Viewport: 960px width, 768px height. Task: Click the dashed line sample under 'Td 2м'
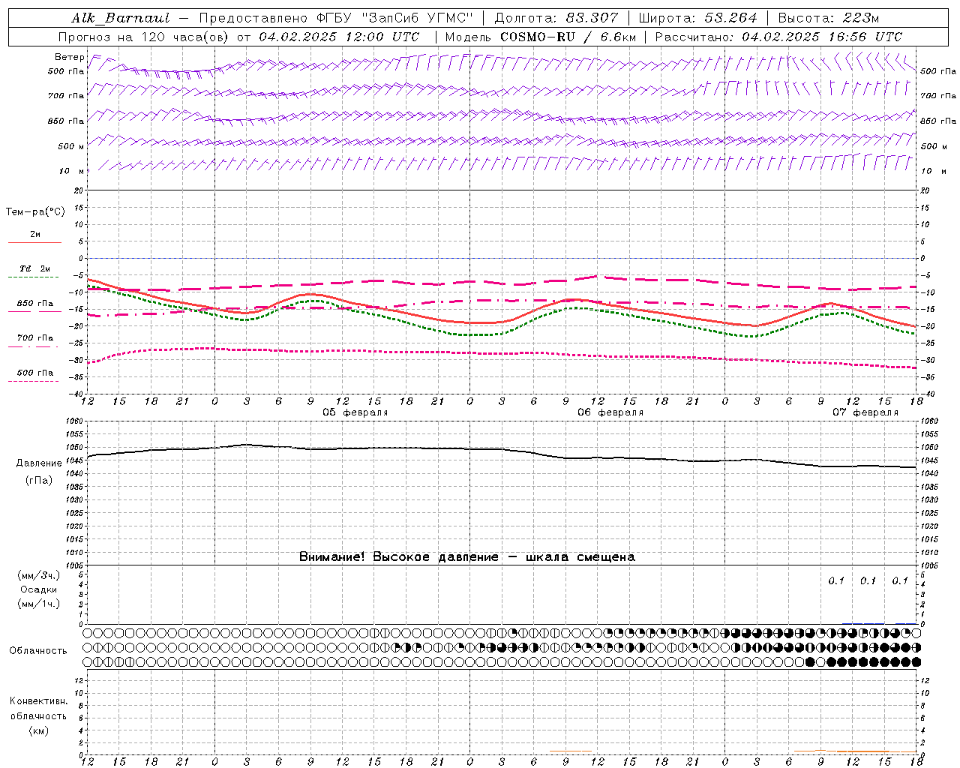[34, 277]
